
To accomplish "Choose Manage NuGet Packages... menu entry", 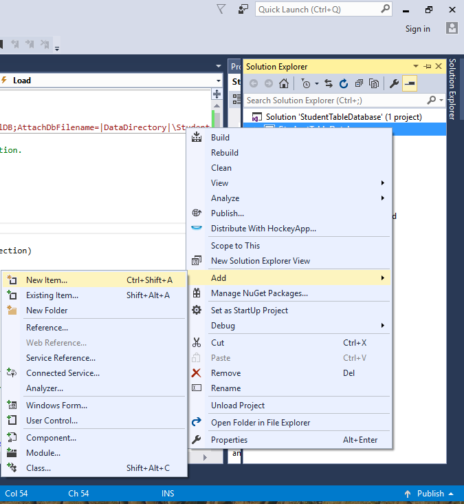I will [x=259, y=293].
